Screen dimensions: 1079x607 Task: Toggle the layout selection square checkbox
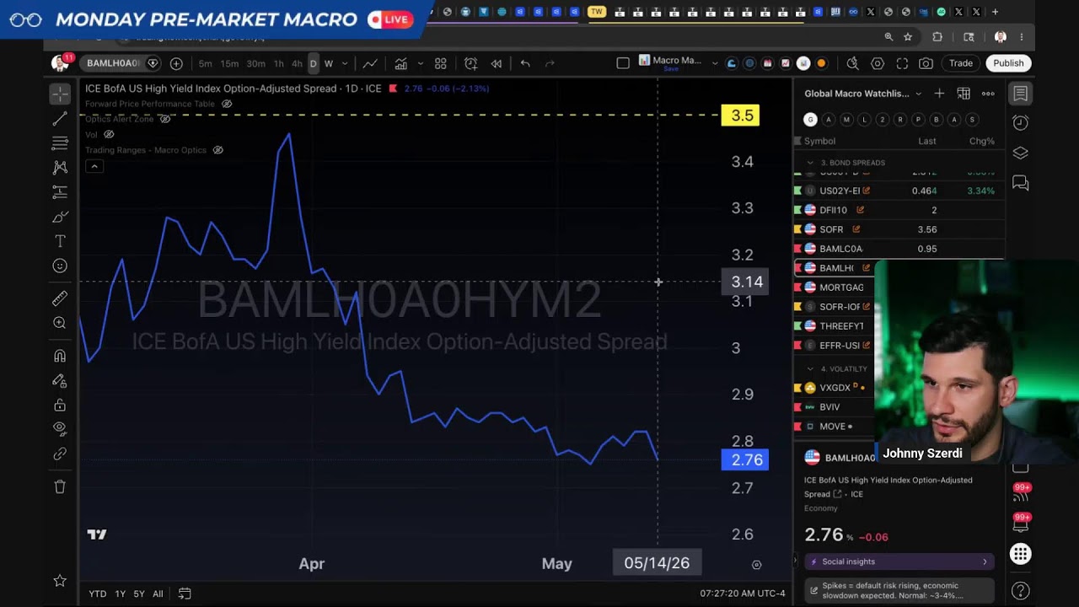tap(623, 63)
